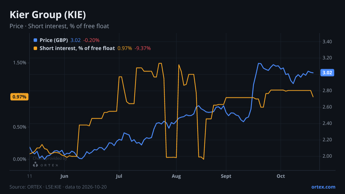Click the 2.40 right axis label
This screenshot has width=345, height=194.
pos(327,124)
